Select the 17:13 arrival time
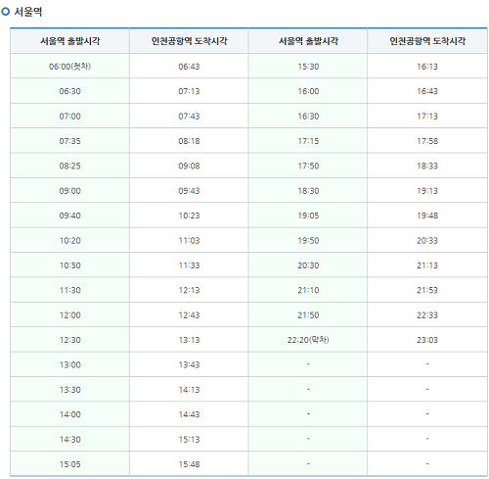489x479 pixels. pyautogui.click(x=427, y=117)
